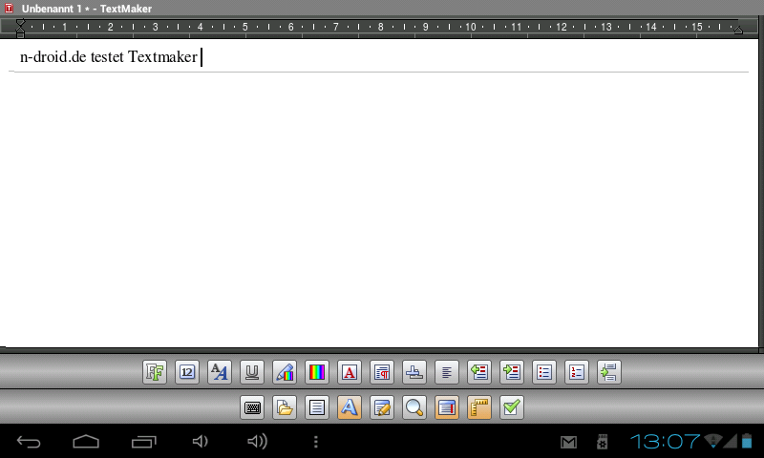764x458 pixels.
Task: Place cursor in 'n-droid.de testet Textmaker' text
Action: (x=109, y=57)
